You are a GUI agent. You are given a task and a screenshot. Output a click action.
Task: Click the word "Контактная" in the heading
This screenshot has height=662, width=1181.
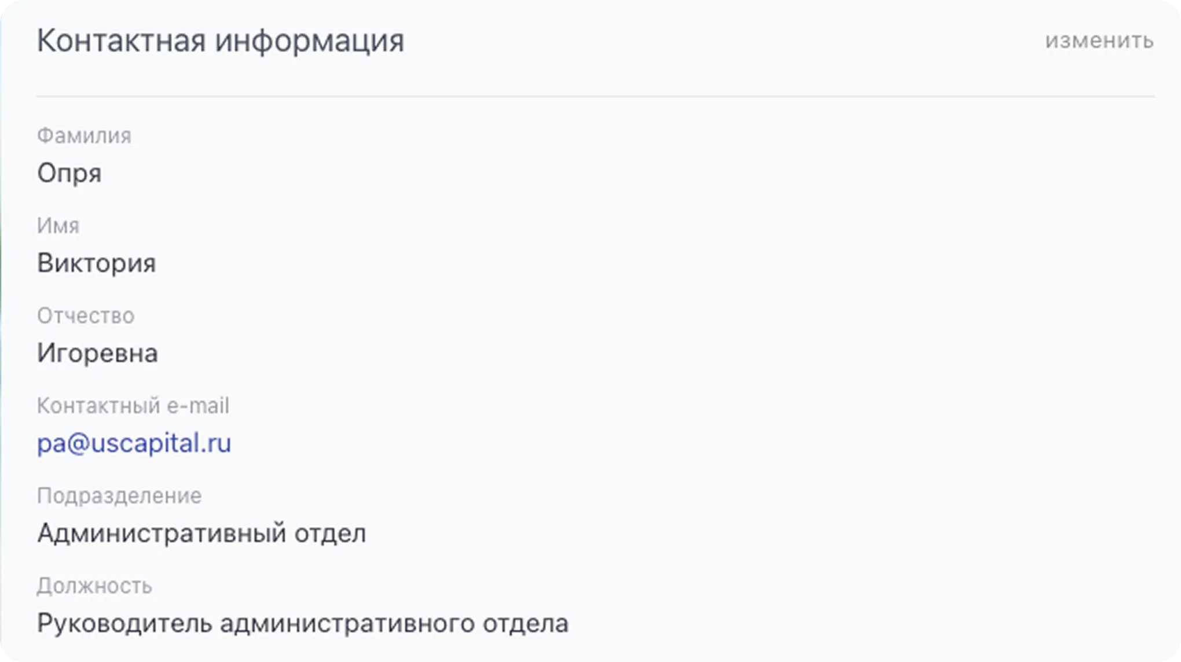point(122,41)
